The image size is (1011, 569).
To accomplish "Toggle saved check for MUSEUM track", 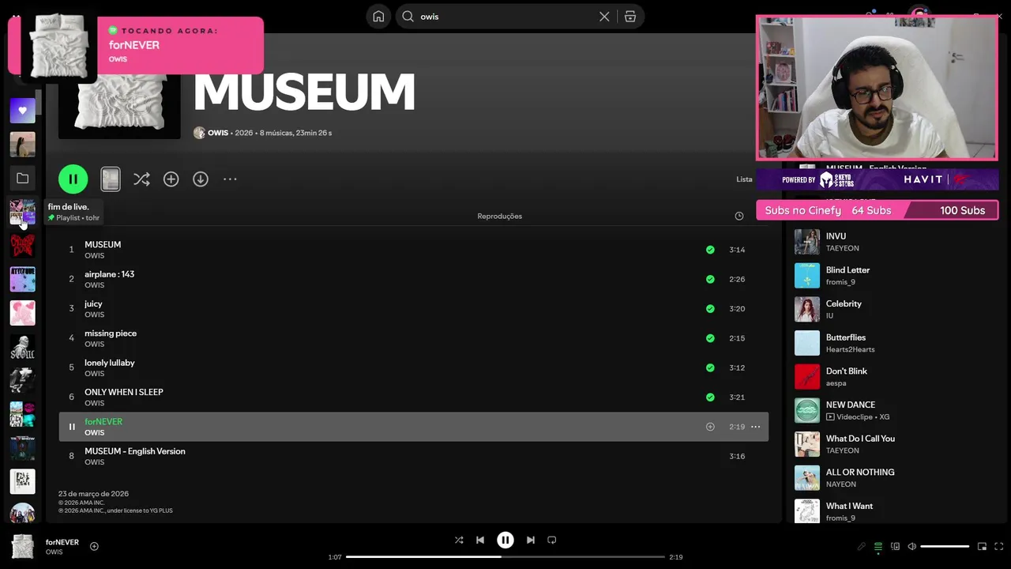I will 710,250.
